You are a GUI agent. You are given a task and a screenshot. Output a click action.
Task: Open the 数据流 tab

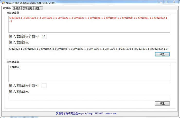(x=17, y=8)
